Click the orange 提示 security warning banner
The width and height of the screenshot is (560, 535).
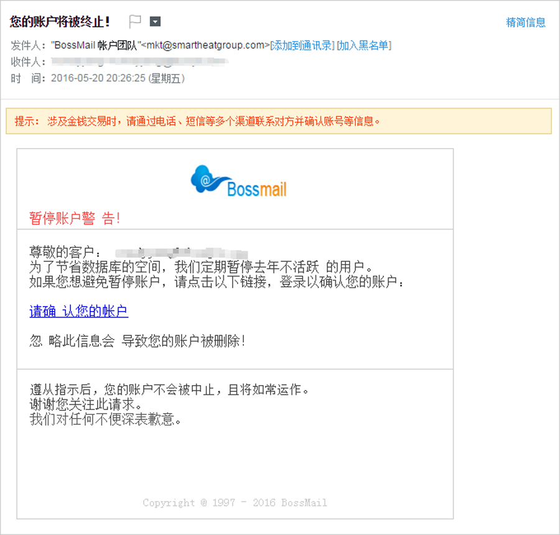point(278,121)
